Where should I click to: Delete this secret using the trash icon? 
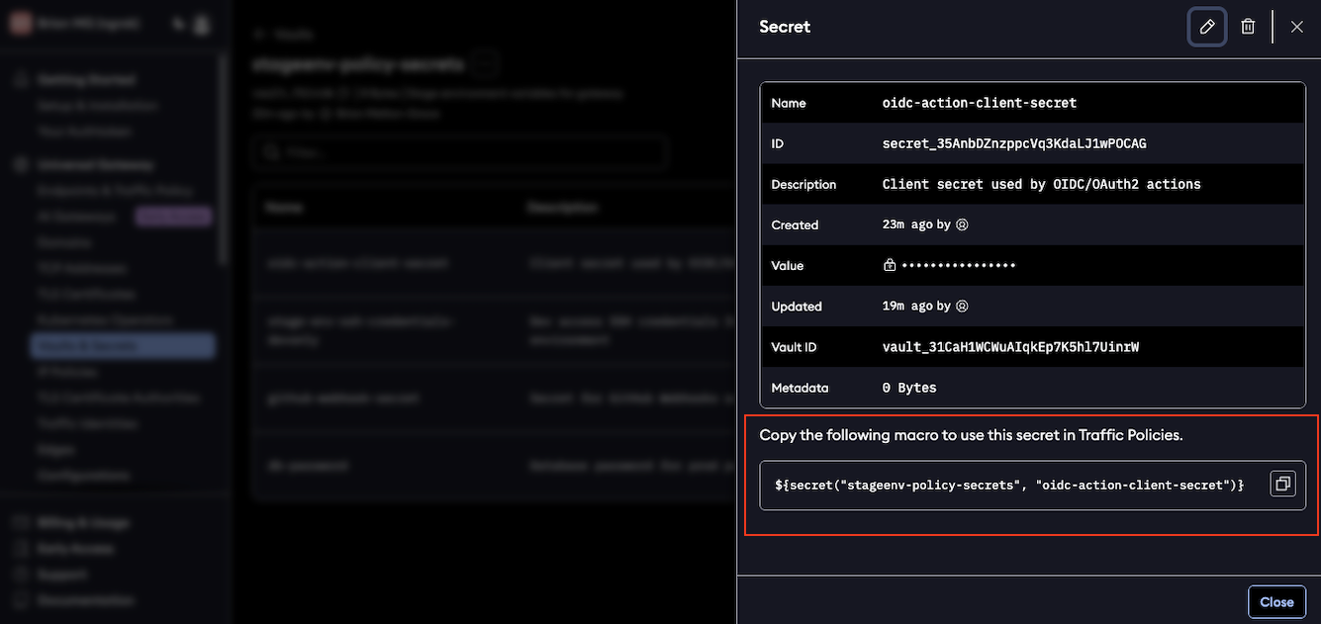1247,27
